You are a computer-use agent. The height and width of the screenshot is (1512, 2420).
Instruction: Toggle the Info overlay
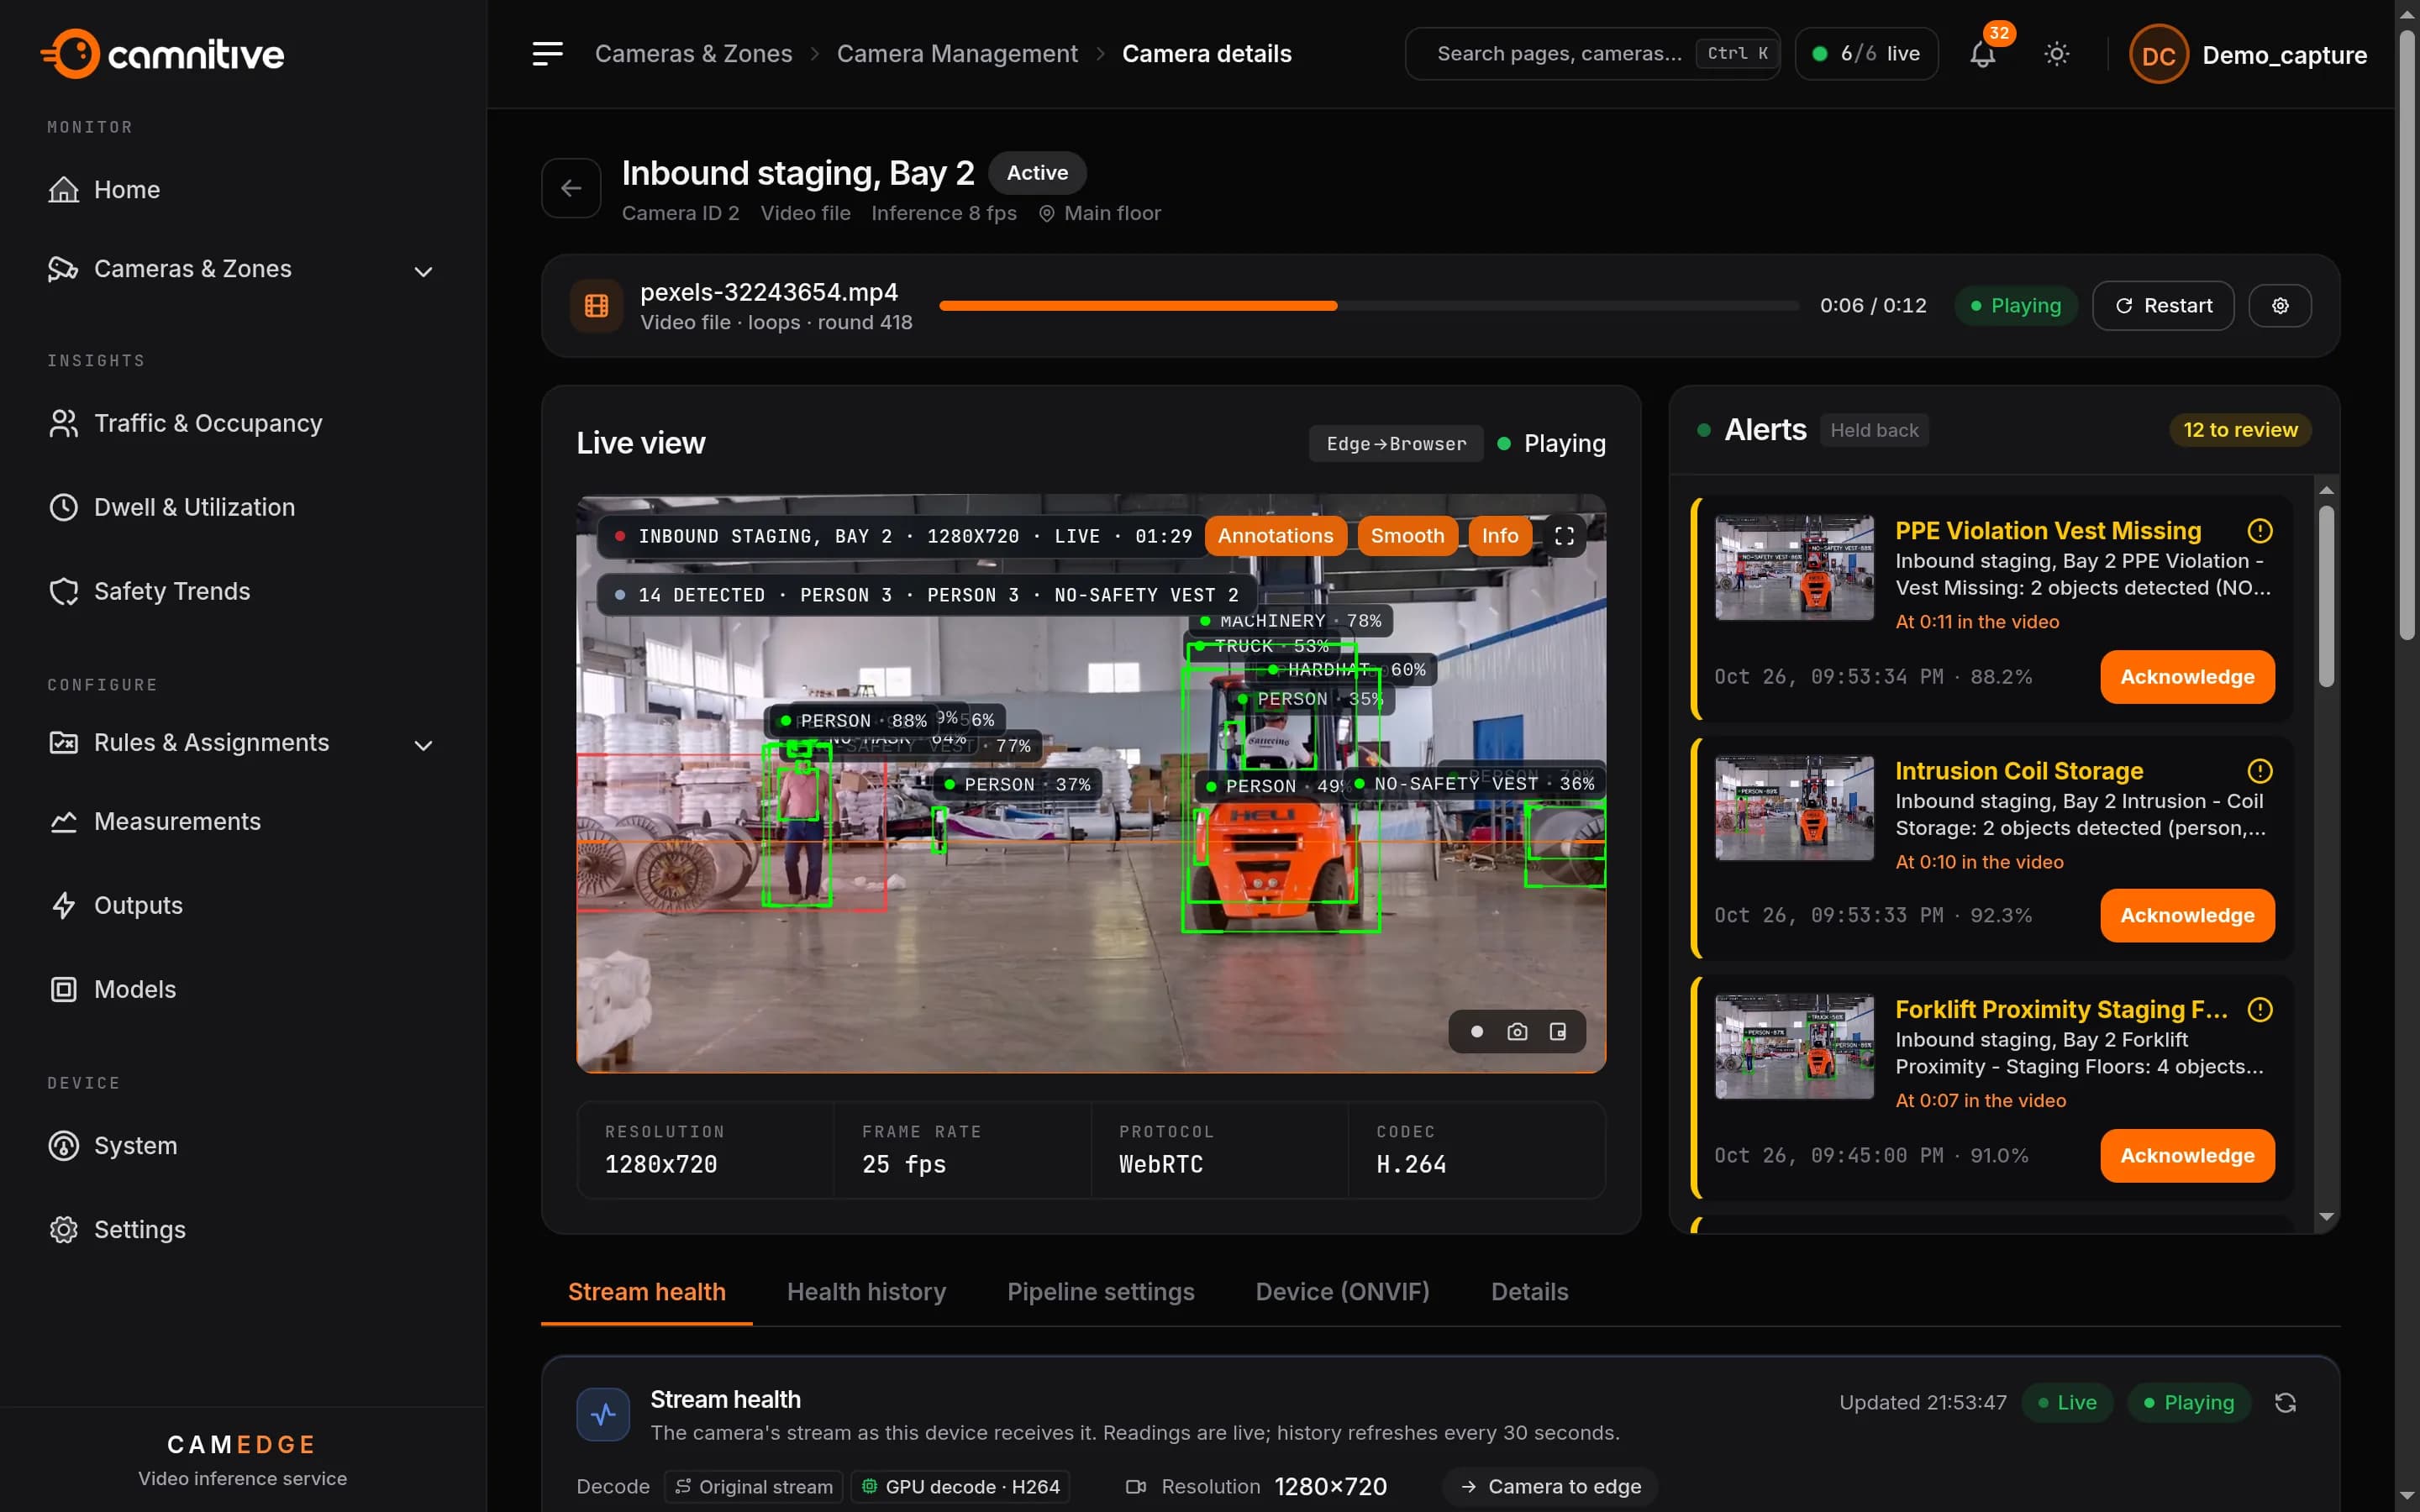pos(1499,536)
